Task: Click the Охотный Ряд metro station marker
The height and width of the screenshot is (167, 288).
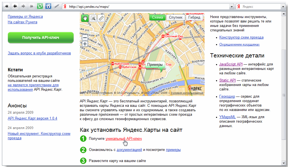Action: tap(163, 36)
